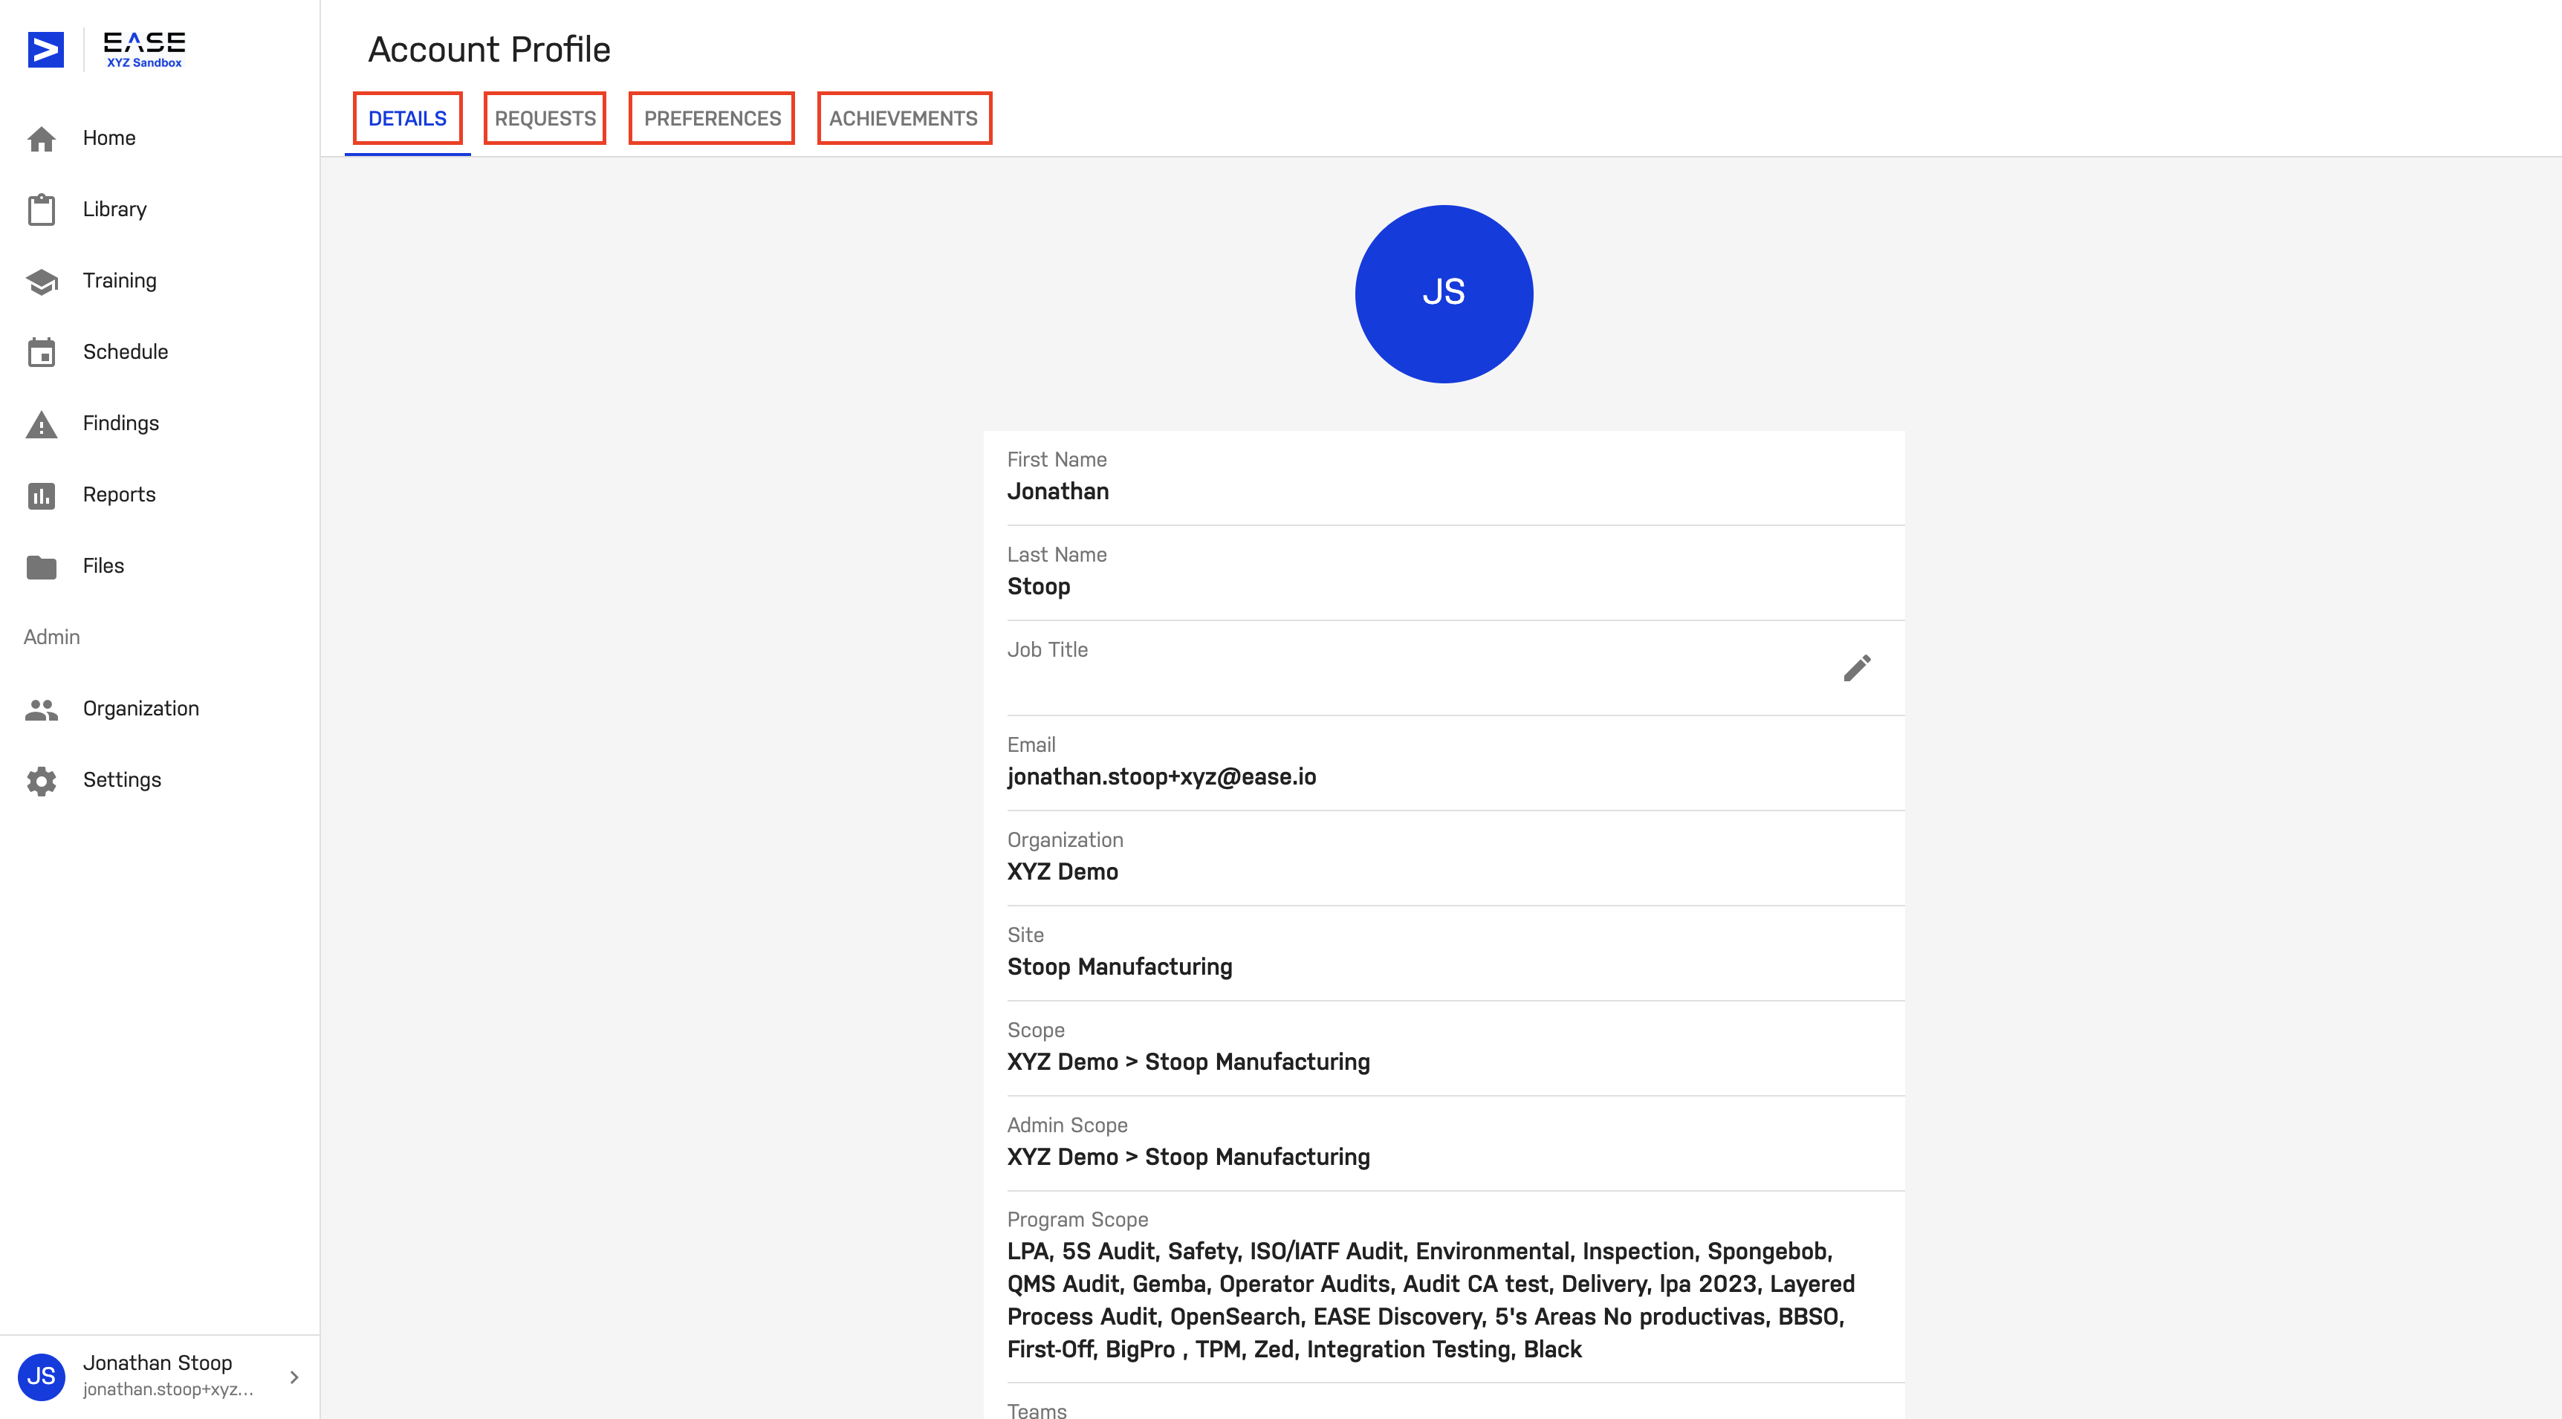Click the Last Name value Stoop
2562x1419 pixels.
click(1038, 587)
